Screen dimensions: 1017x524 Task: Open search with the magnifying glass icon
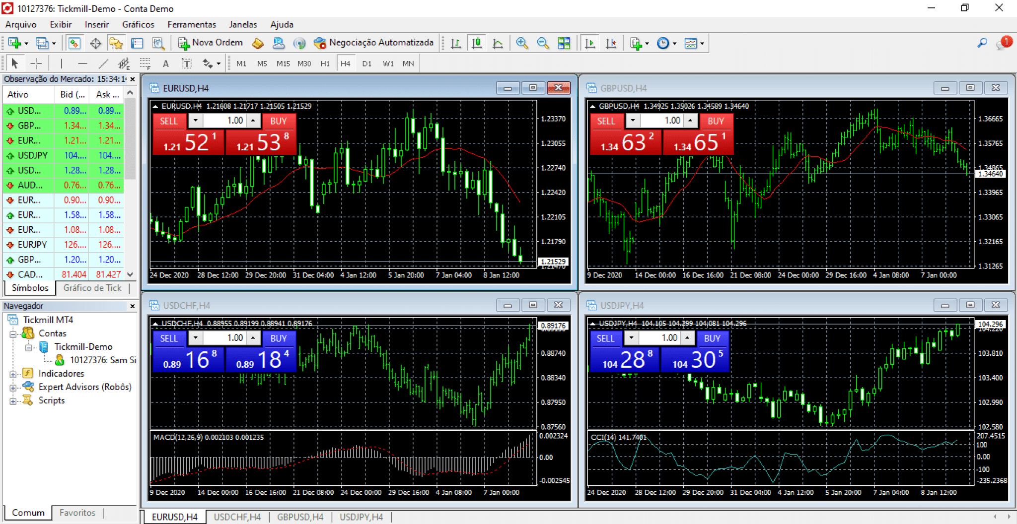982,43
